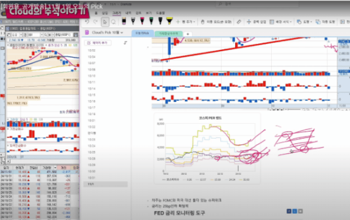This screenshot has height=220, width=350.
Task: Open the Draw ribbon tab
Action: [x=116, y=13]
